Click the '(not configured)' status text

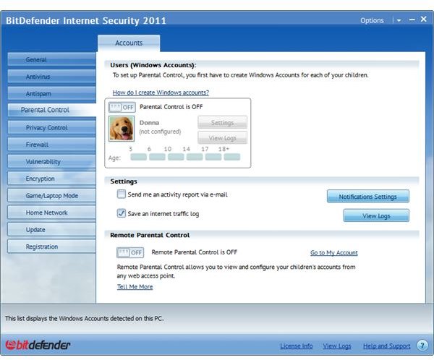pyautogui.click(x=160, y=132)
